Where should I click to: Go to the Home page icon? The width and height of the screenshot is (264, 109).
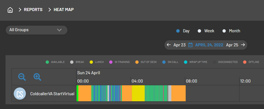click(x=10, y=10)
